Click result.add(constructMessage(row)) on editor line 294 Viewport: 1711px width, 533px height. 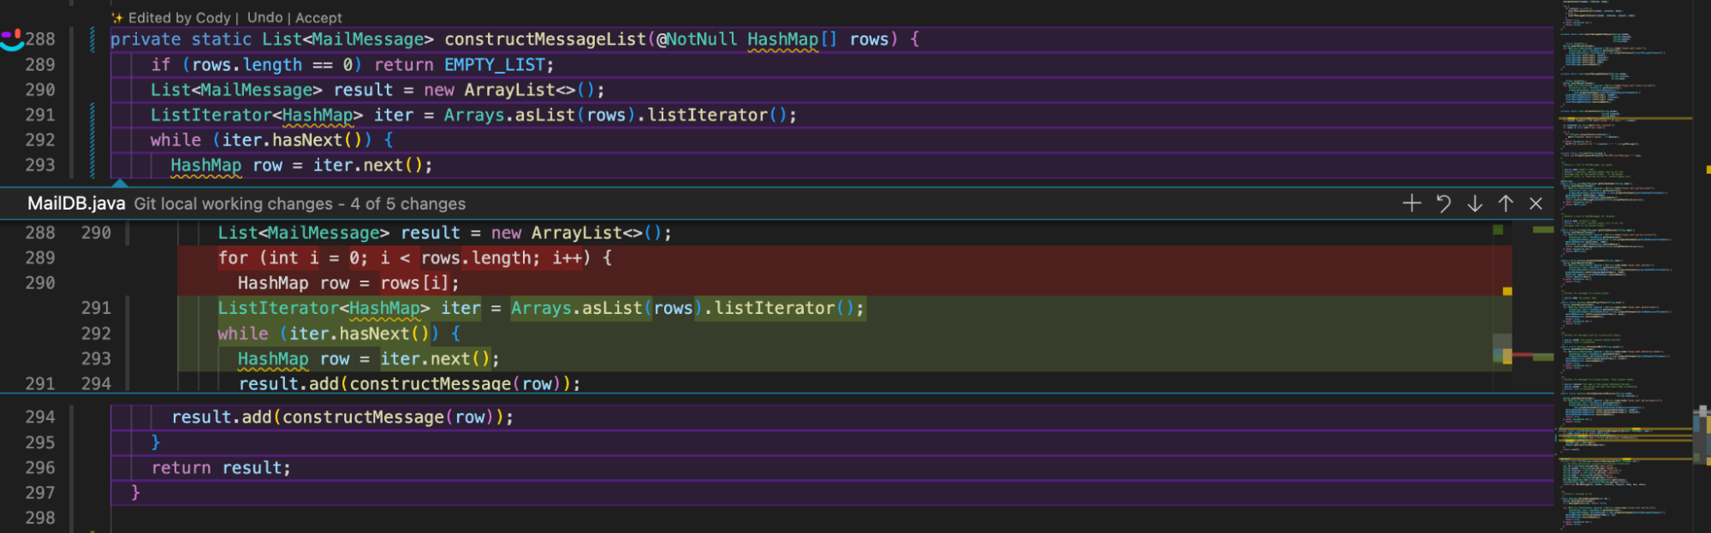click(337, 418)
